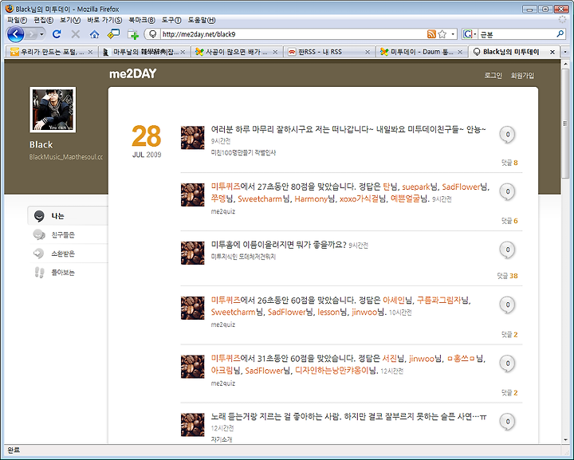The width and height of the screenshot is (574, 460).
Task: Open 댓글 8 comments link
Action: 509,163
